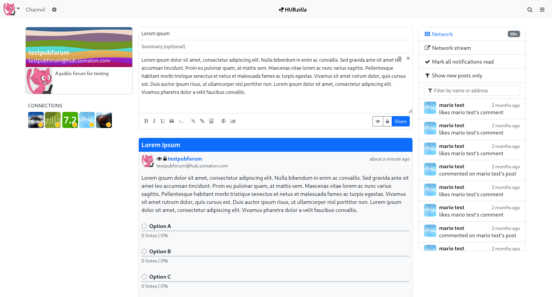Insert a web link in the post
Image resolution: width=552 pixels, height=297 pixels.
tap(202, 121)
